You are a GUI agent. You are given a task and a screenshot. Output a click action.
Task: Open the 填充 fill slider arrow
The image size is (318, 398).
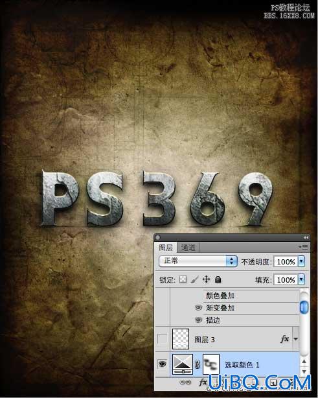[301, 280]
